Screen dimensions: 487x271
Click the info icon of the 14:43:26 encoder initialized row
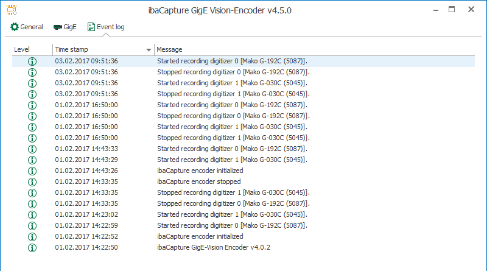tap(32, 171)
